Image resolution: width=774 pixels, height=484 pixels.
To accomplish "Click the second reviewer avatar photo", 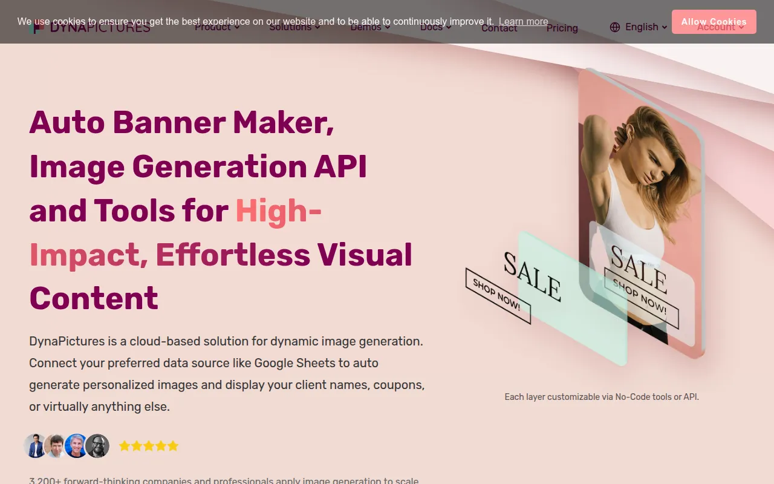I will click(x=56, y=446).
